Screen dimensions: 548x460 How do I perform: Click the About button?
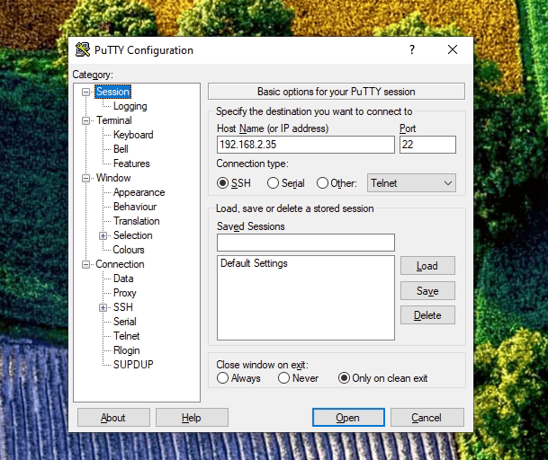[x=113, y=418]
